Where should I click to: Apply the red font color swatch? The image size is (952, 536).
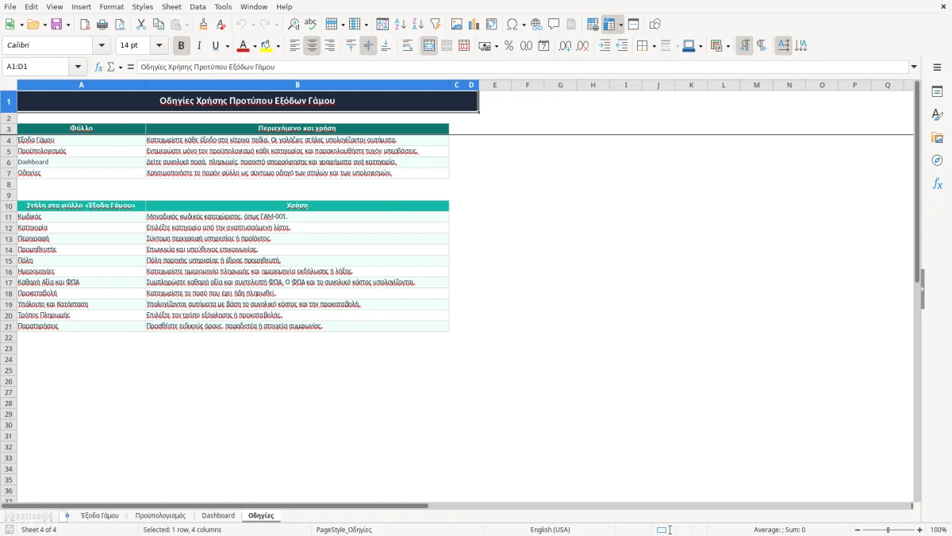244,46
